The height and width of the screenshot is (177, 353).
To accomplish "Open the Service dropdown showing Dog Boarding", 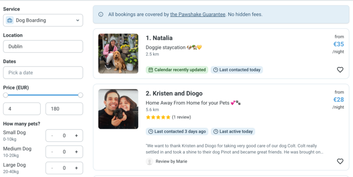I will click(x=43, y=20).
